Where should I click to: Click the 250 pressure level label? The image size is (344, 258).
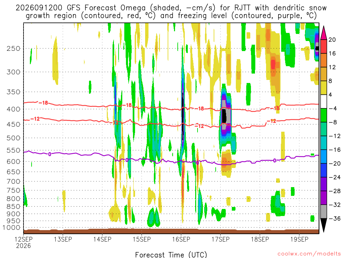tap(13, 48)
